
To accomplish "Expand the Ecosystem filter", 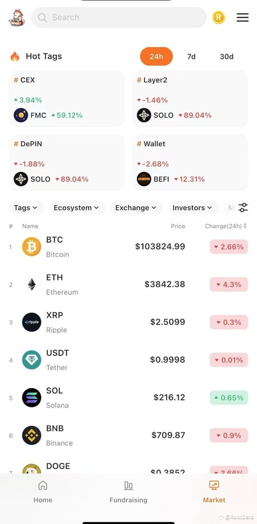I will (77, 207).
